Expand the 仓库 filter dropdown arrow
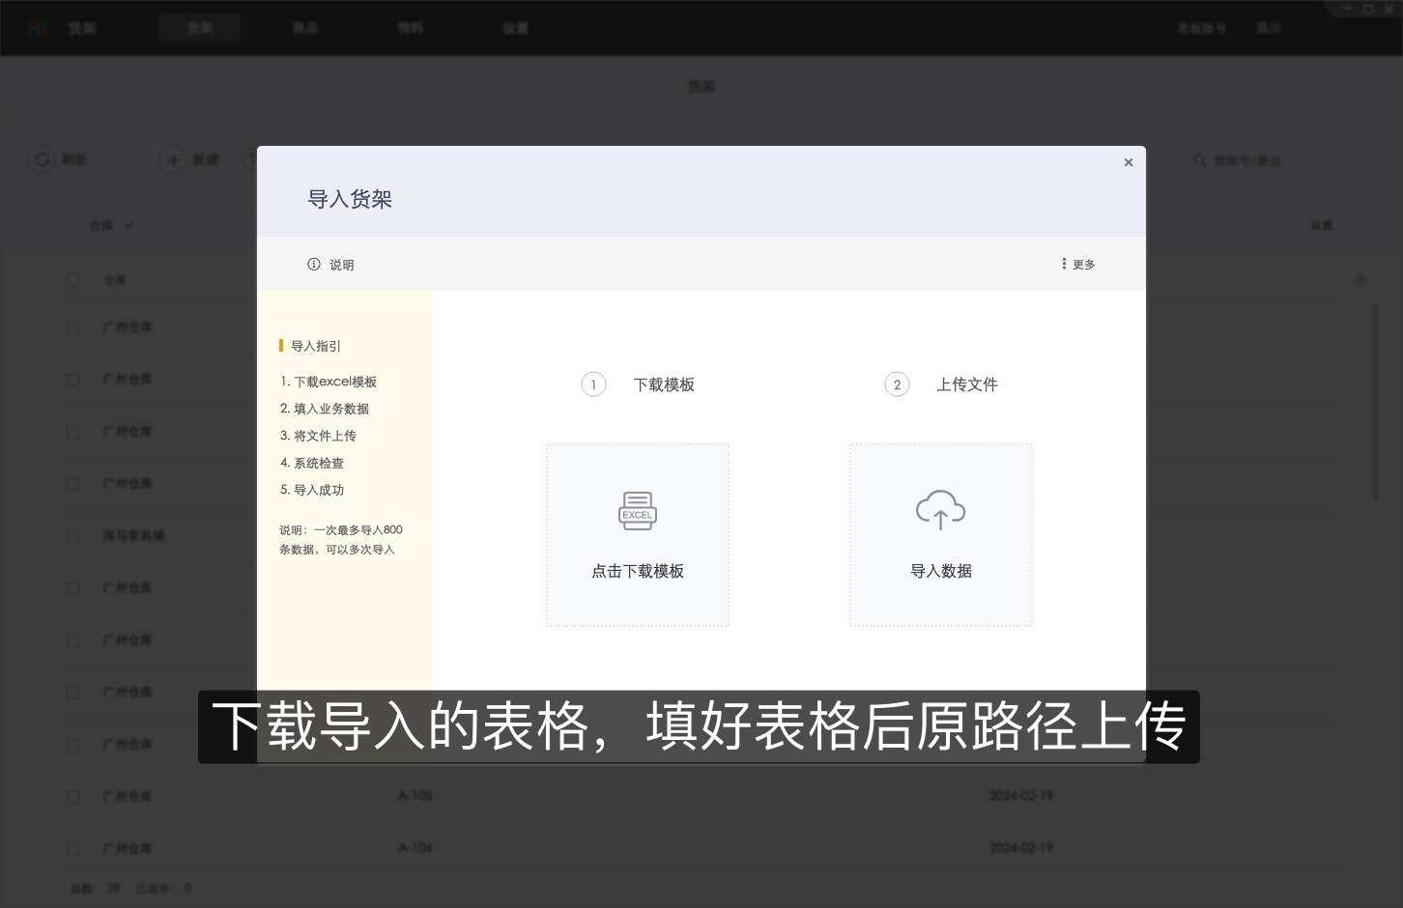 pyautogui.click(x=128, y=225)
